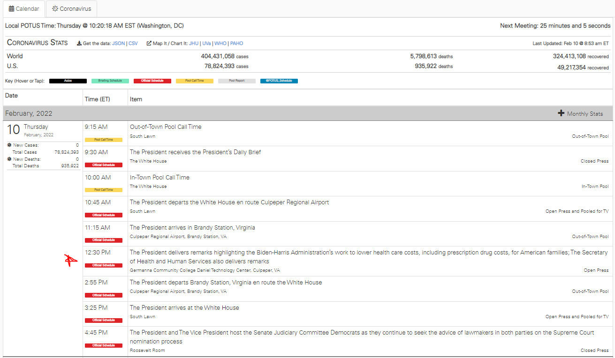Click the Official Schedule tag under 10:45 AM
Viewport: 615px width, 358px height.
(x=104, y=215)
